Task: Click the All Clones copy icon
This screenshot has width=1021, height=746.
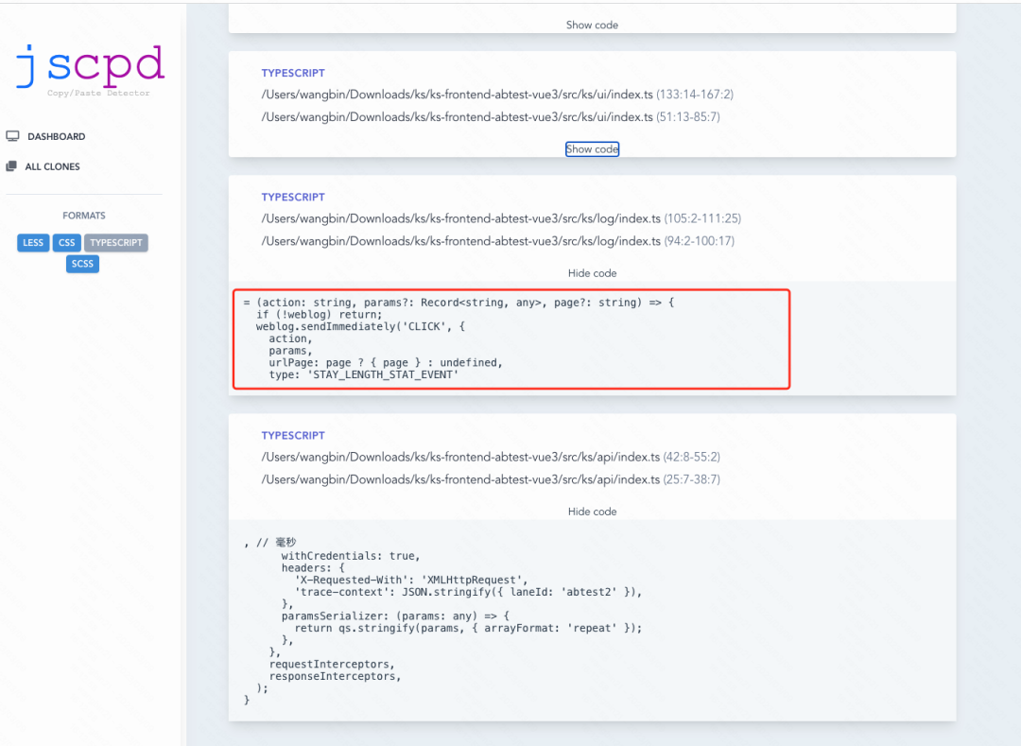Action: click(11, 166)
